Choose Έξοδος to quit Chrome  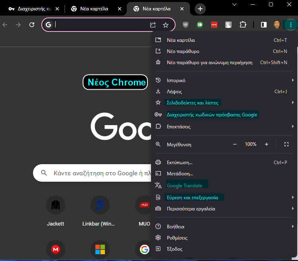click(224, 249)
